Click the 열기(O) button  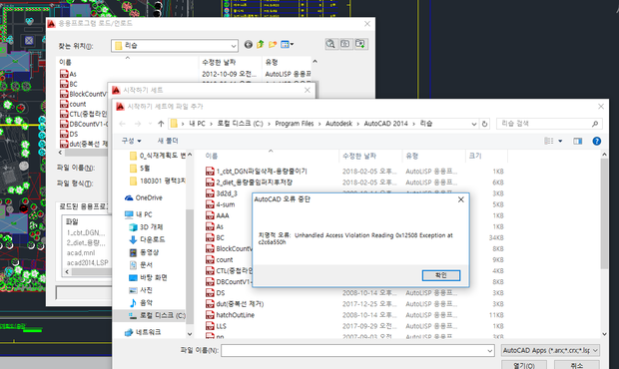[x=524, y=365]
